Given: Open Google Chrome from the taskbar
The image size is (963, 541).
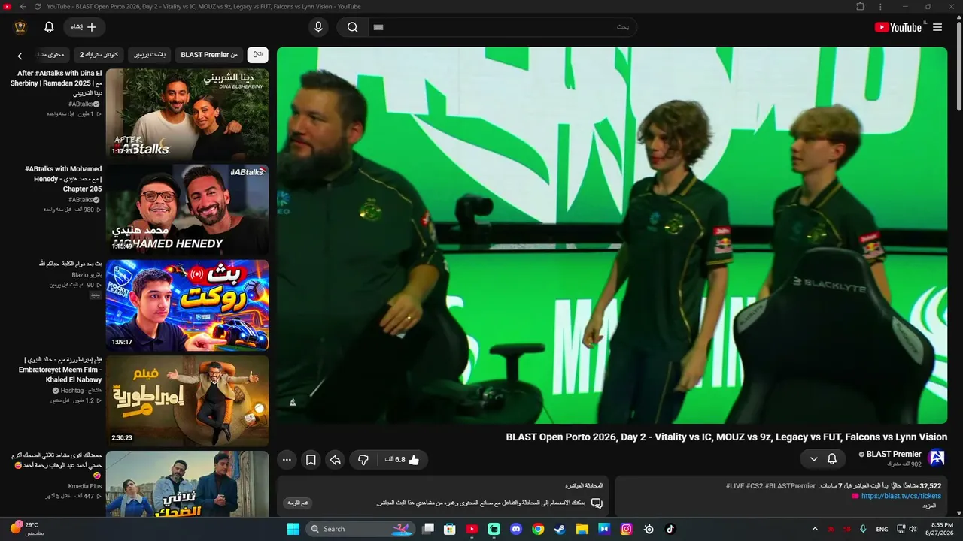Looking at the screenshot, I should click(538, 529).
